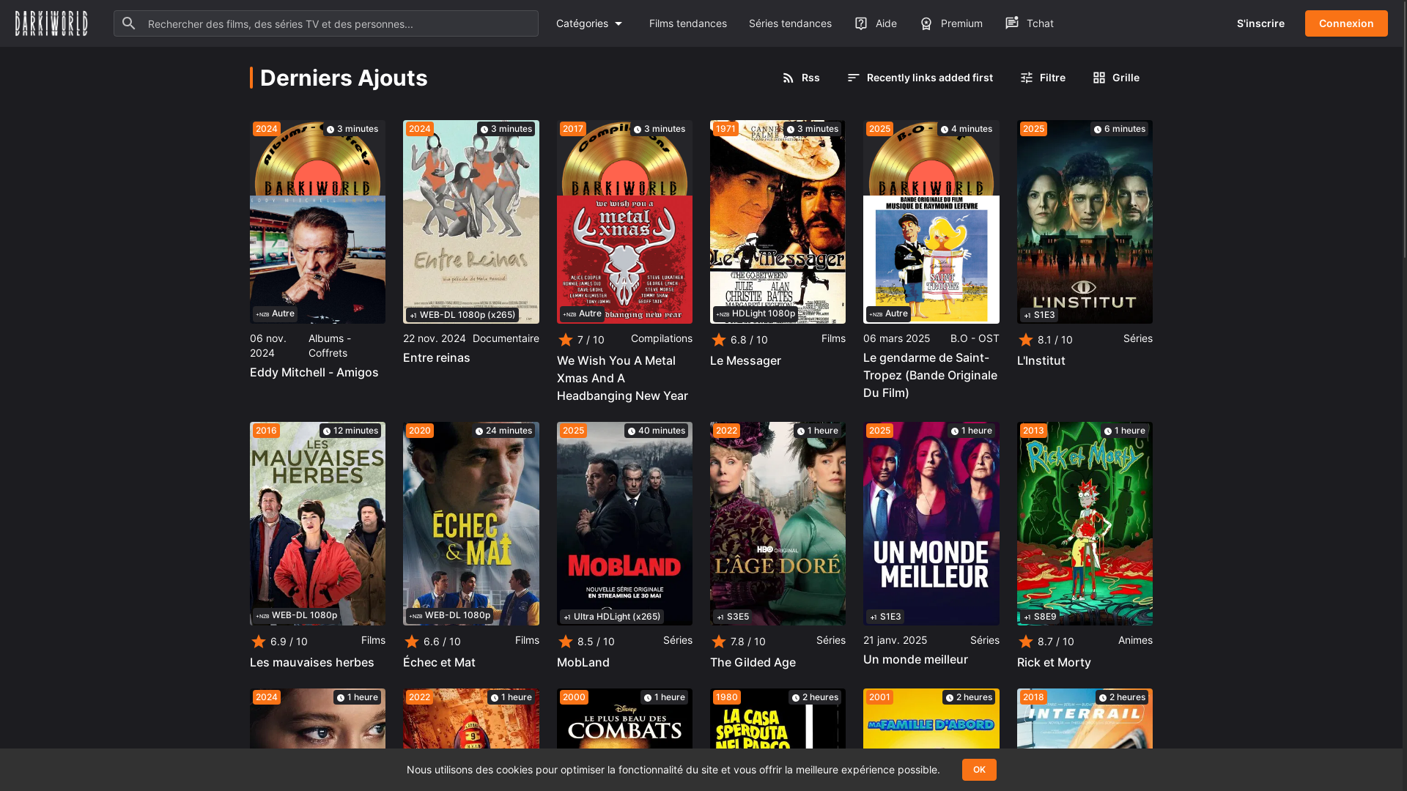This screenshot has height=791, width=1407.
Task: Click the search magnifier icon
Action: [x=129, y=23]
